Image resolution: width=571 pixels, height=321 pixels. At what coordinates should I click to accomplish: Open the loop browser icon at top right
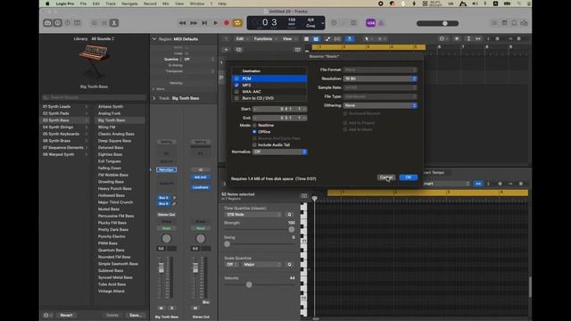point(514,23)
